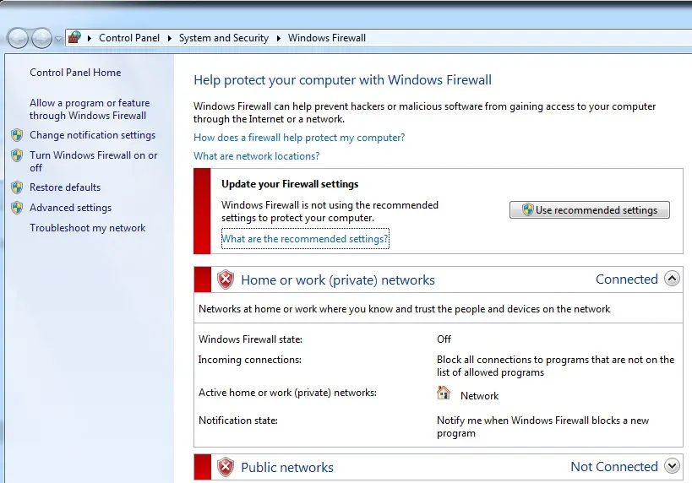Click shield icon beside Change notification settings

(17, 135)
